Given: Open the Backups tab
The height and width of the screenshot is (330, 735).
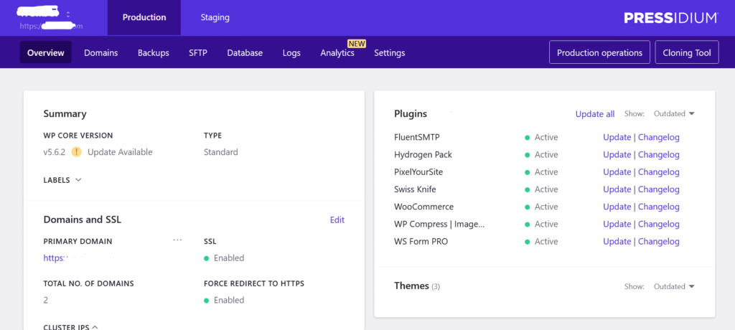Looking at the screenshot, I should pos(154,52).
